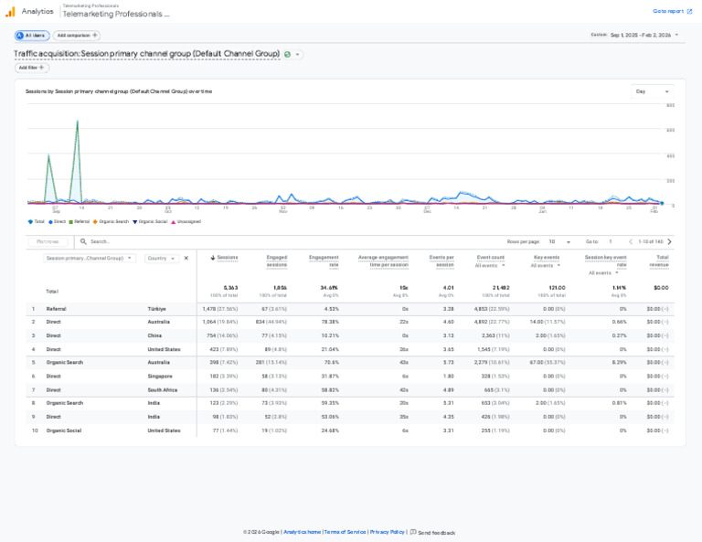Open the Analytics home footer link
This screenshot has width=702, height=542.
[303, 532]
